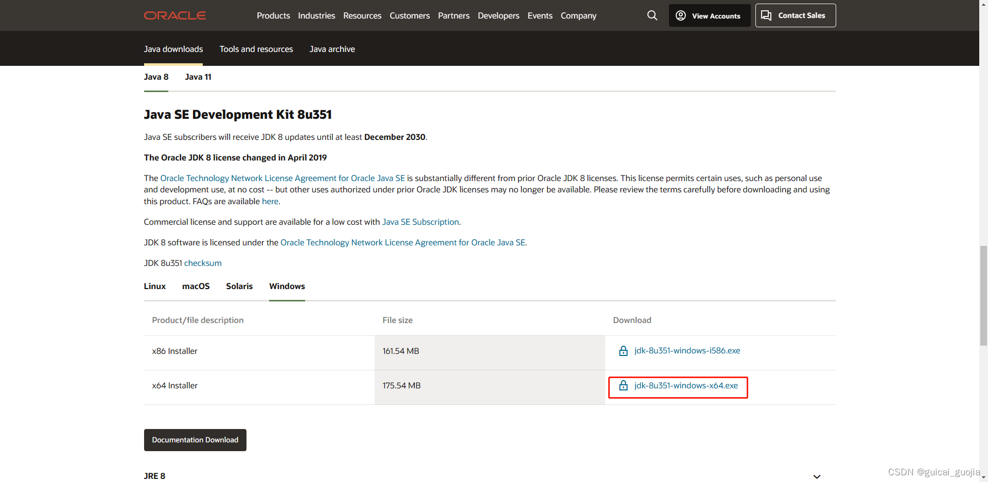Screen dimensions: 988x482
Task: Click the Documentation Download button
Action: point(195,440)
